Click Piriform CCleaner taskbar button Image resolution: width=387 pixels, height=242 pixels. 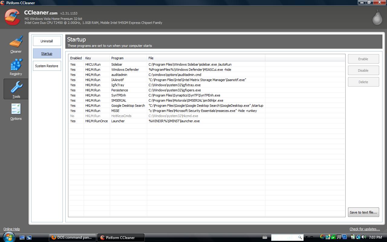point(121,237)
